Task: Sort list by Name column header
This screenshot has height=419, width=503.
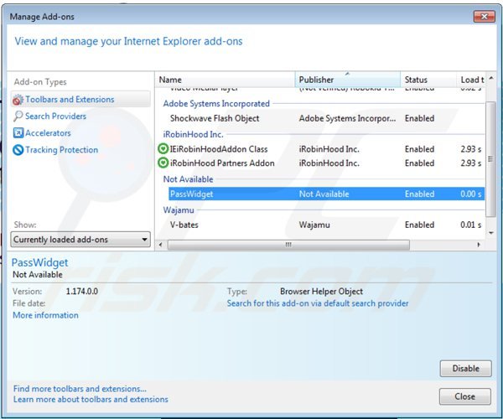Action: click(x=225, y=80)
